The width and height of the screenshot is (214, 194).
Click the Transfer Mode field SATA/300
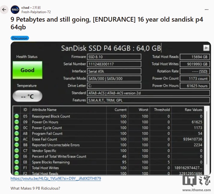pos(114,79)
